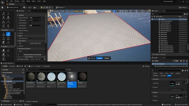
Task: Click Save All in Content Browser
Action: point(20,66)
